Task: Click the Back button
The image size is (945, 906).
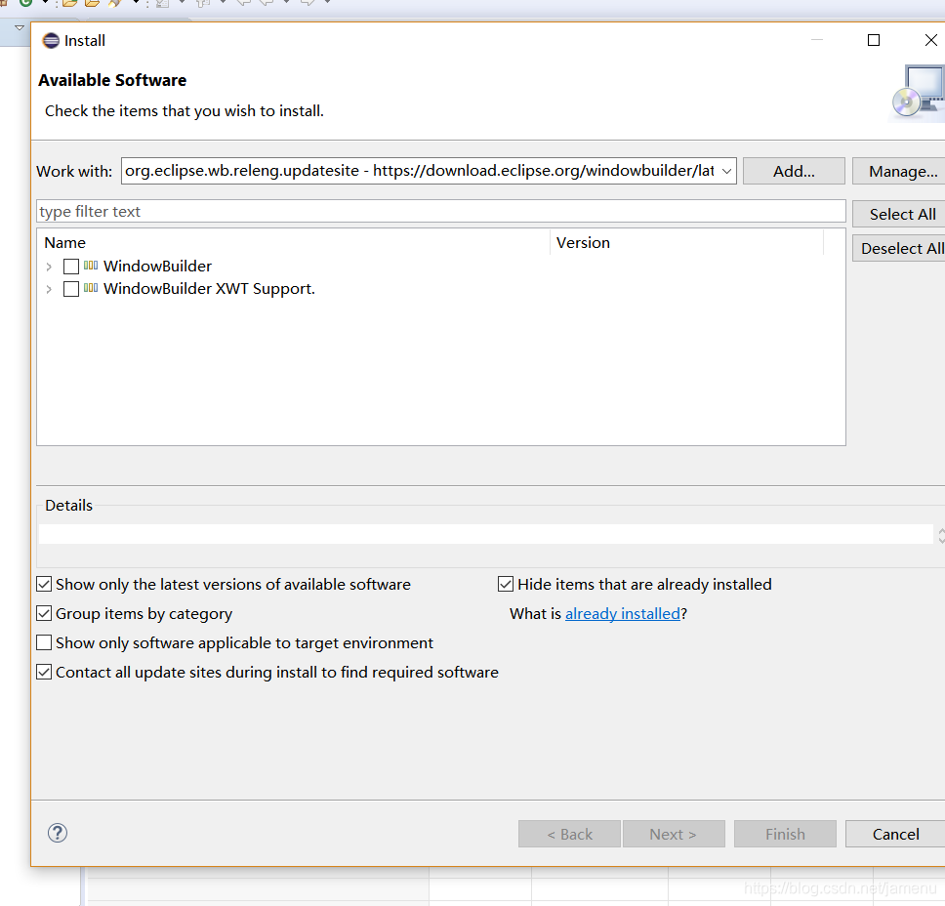Action: (569, 834)
